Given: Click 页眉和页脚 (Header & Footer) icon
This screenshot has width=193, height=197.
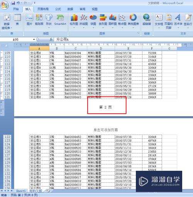Looking at the screenshot, I should [x=169, y=17].
